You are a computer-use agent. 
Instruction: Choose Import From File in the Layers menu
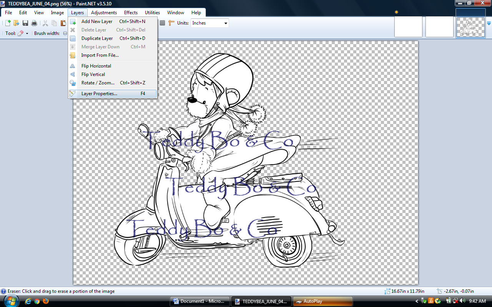113,55
